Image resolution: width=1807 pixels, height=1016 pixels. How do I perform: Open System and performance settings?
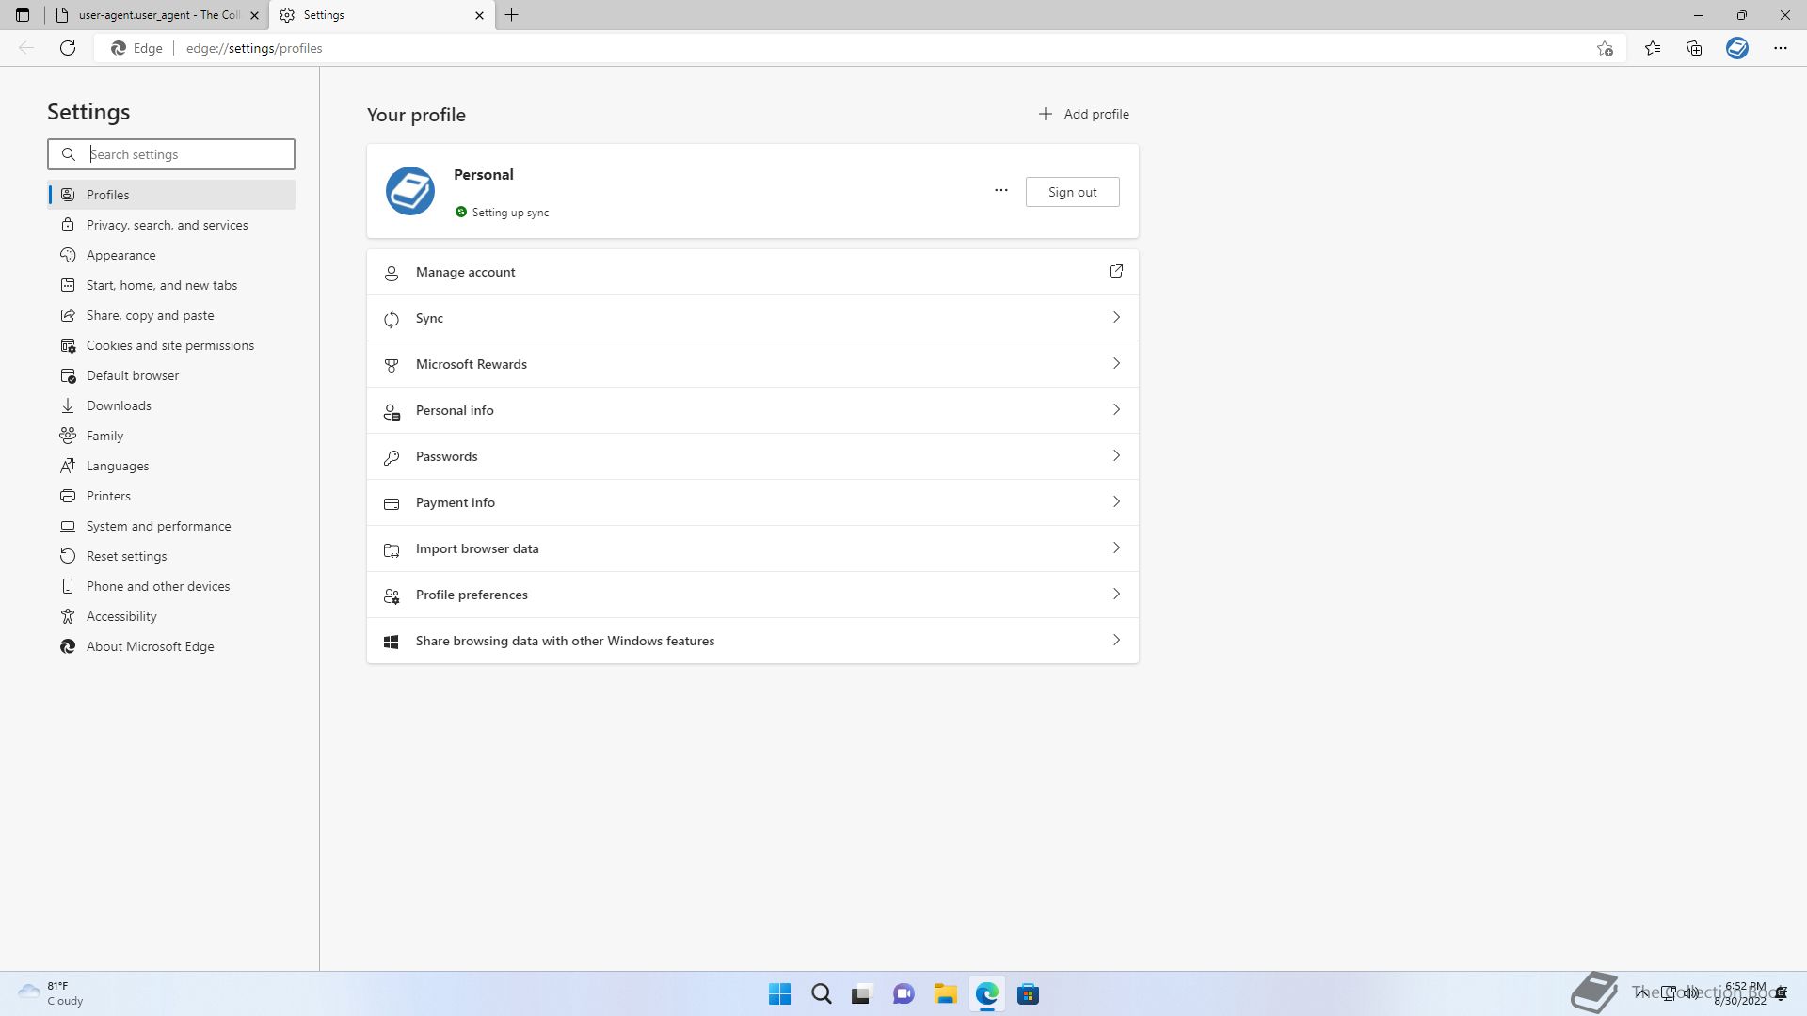(171, 526)
